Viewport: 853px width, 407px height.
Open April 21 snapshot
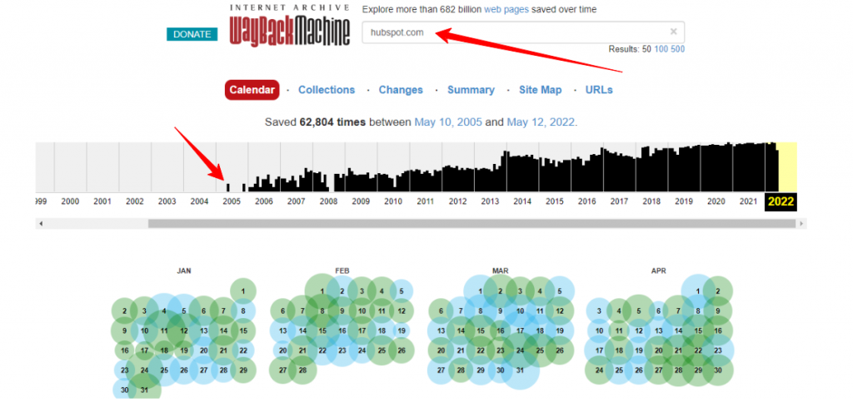678,350
